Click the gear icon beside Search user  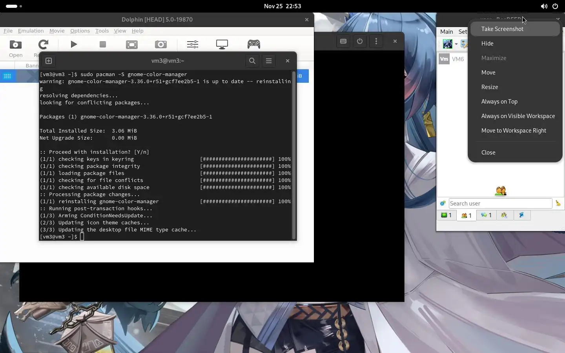click(x=443, y=204)
